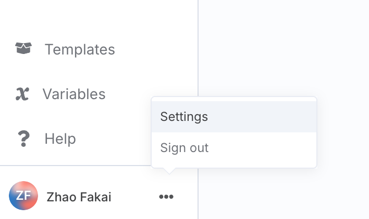369x219 pixels.
Task: Go to Variables via its text label
Action: (x=74, y=94)
